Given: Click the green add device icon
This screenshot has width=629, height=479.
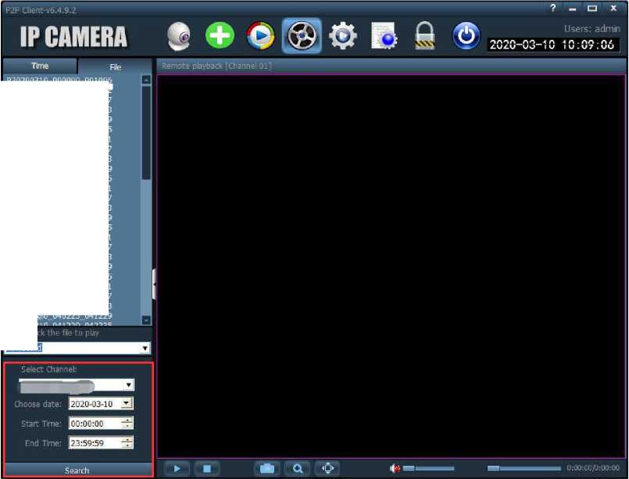Looking at the screenshot, I should coord(220,36).
